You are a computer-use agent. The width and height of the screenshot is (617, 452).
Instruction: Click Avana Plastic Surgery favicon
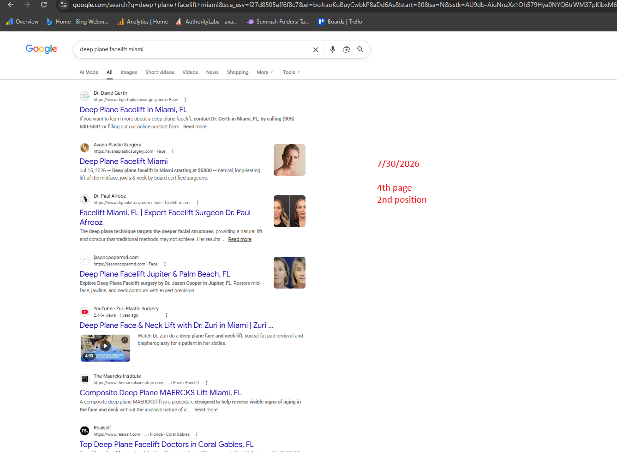84,148
